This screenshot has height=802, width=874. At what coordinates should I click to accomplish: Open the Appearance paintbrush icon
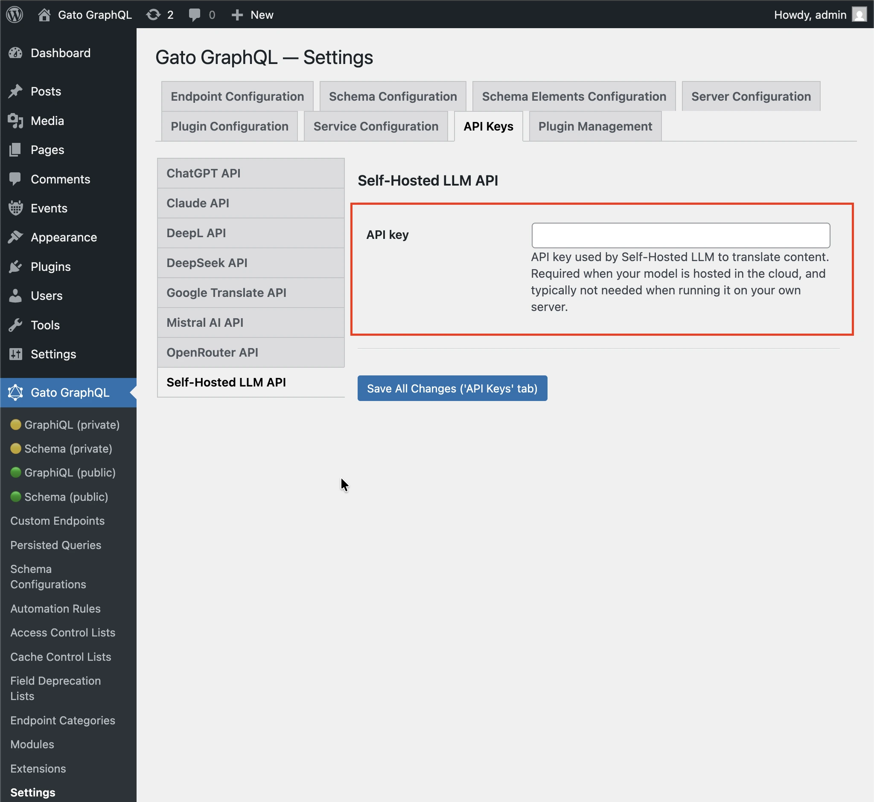pyautogui.click(x=16, y=237)
